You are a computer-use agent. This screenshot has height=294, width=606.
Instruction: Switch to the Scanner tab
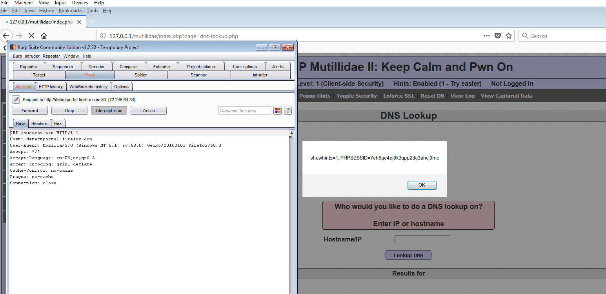click(198, 75)
